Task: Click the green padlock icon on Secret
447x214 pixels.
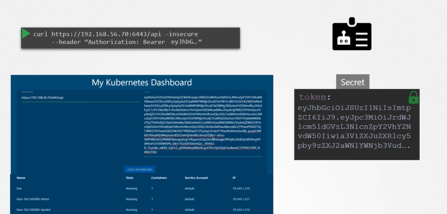Action: pos(413,97)
